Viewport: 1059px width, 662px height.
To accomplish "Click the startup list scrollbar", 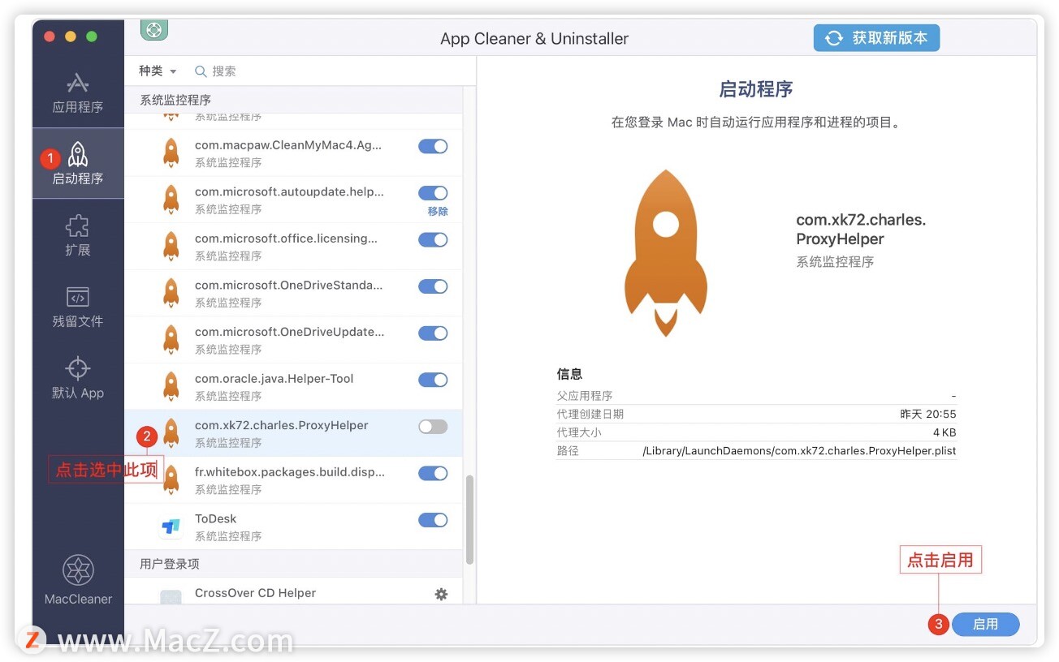I will (469, 519).
